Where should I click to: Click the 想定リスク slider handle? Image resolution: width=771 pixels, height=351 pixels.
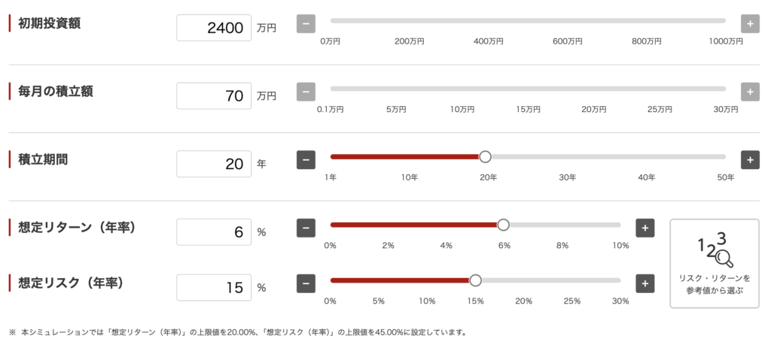475,280
